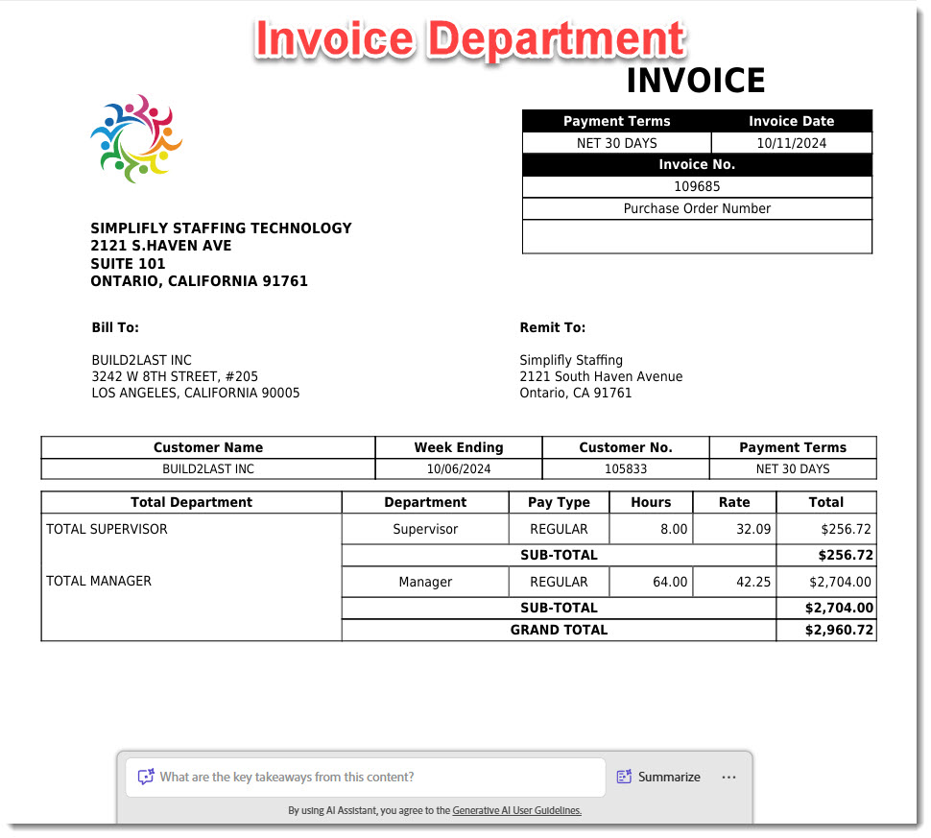Screen dimensions: 931x838
Task: Click the AI Assistant chat sparkle icon
Action: (x=146, y=777)
